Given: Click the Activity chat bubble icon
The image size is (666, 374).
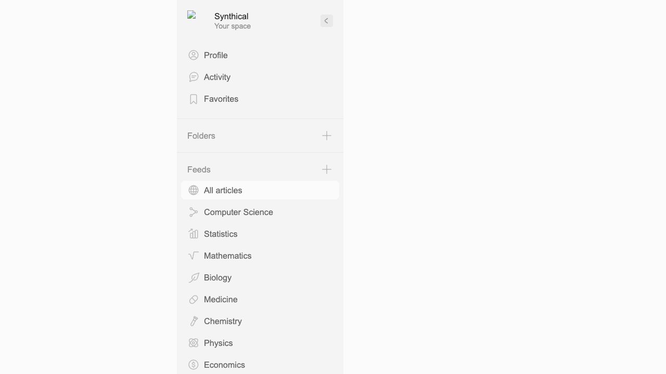Looking at the screenshot, I should 194,77.
